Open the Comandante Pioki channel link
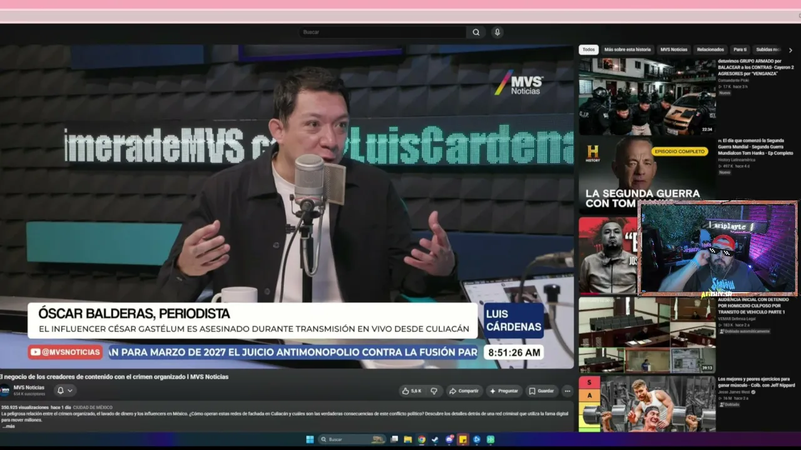Screen dimensions: 801x450 click(x=733, y=80)
